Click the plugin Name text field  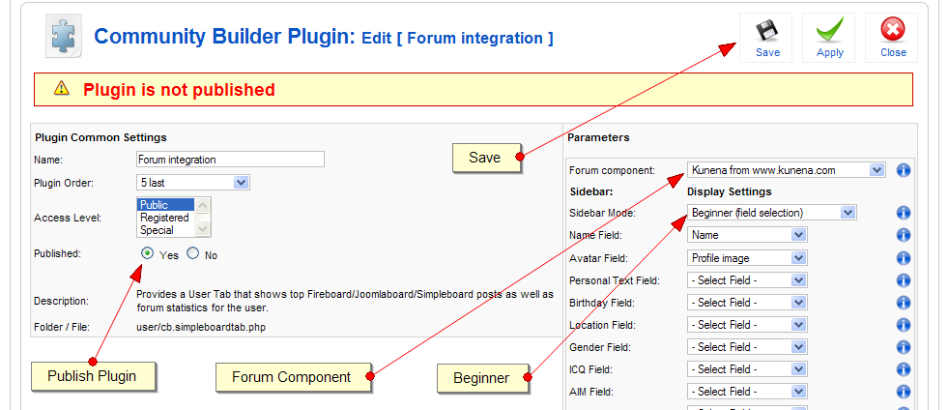click(x=230, y=160)
